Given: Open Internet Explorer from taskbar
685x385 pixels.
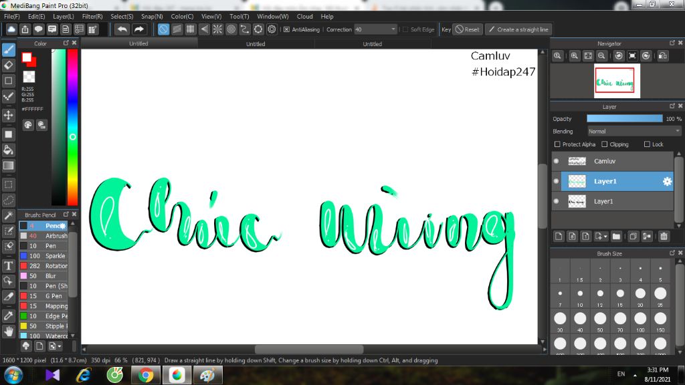Looking at the screenshot, I should pos(84,375).
